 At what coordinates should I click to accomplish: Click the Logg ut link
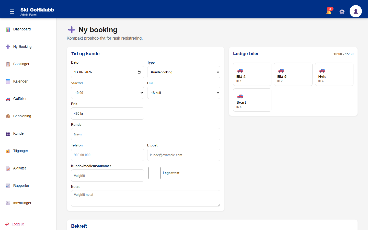pyautogui.click(x=15, y=224)
